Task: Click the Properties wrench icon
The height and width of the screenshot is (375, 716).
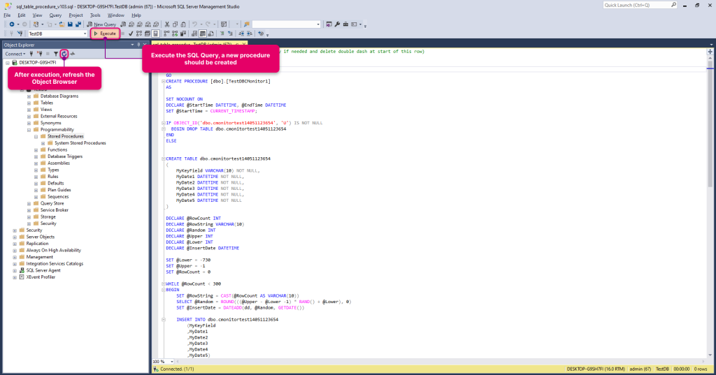Action: [x=337, y=24]
